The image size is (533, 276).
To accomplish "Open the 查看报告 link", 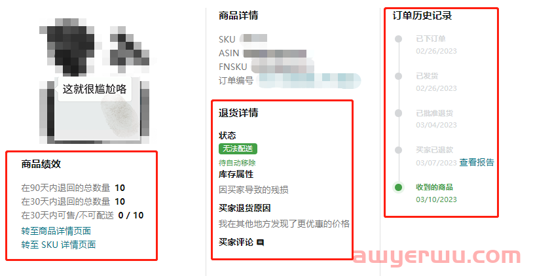I will (x=477, y=162).
